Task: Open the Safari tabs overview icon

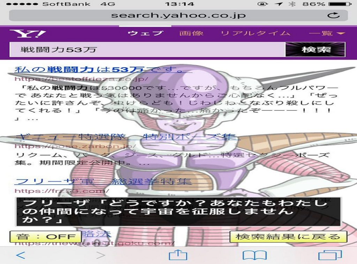Action: (330, 255)
